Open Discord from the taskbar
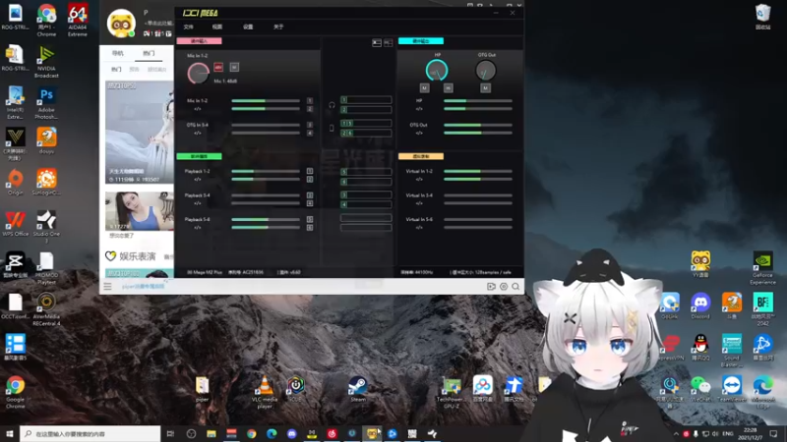Screen dimensions: 787x442 (291, 433)
